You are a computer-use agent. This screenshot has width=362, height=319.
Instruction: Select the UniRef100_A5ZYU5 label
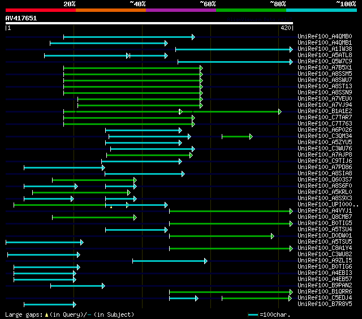pos(325,143)
